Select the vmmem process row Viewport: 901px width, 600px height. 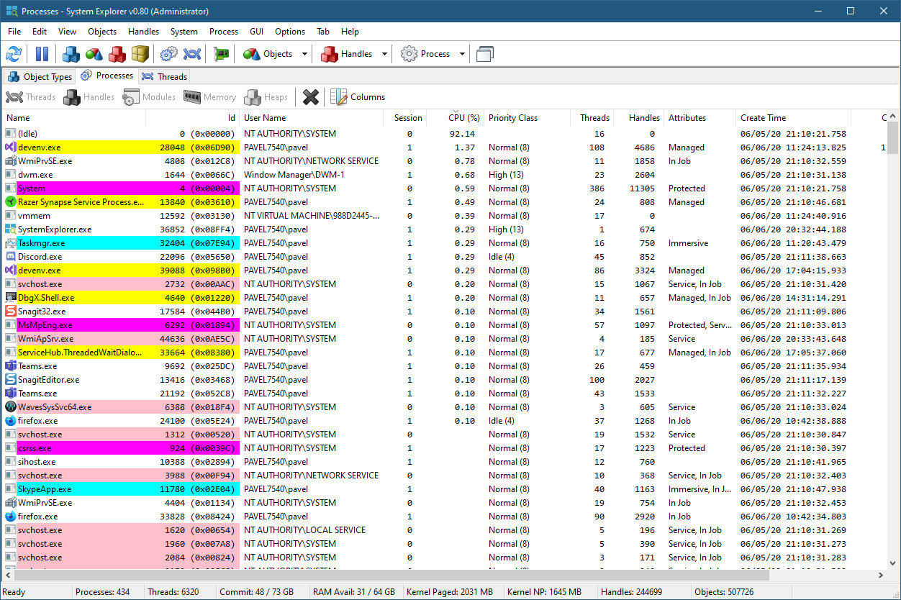[x=445, y=216]
